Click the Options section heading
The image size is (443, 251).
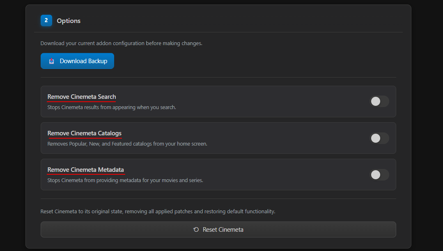click(69, 21)
